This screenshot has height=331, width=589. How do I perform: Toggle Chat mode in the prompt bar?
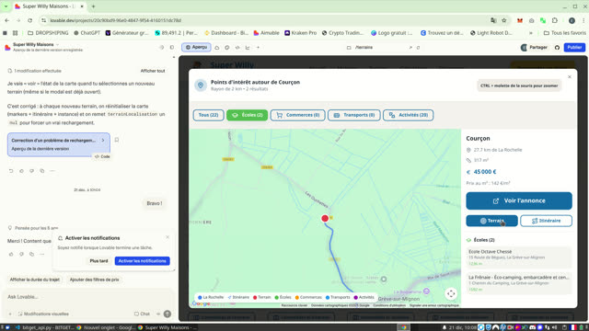[x=142, y=314]
